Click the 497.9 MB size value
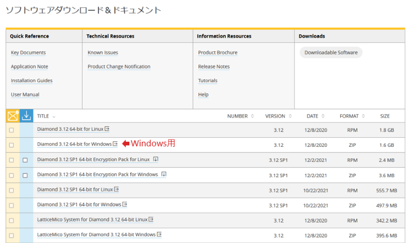 pos(387,206)
